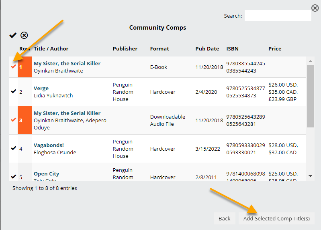321x230 pixels.
Task: Click pub date 3/15/2022
Action: pyautogui.click(x=208, y=149)
